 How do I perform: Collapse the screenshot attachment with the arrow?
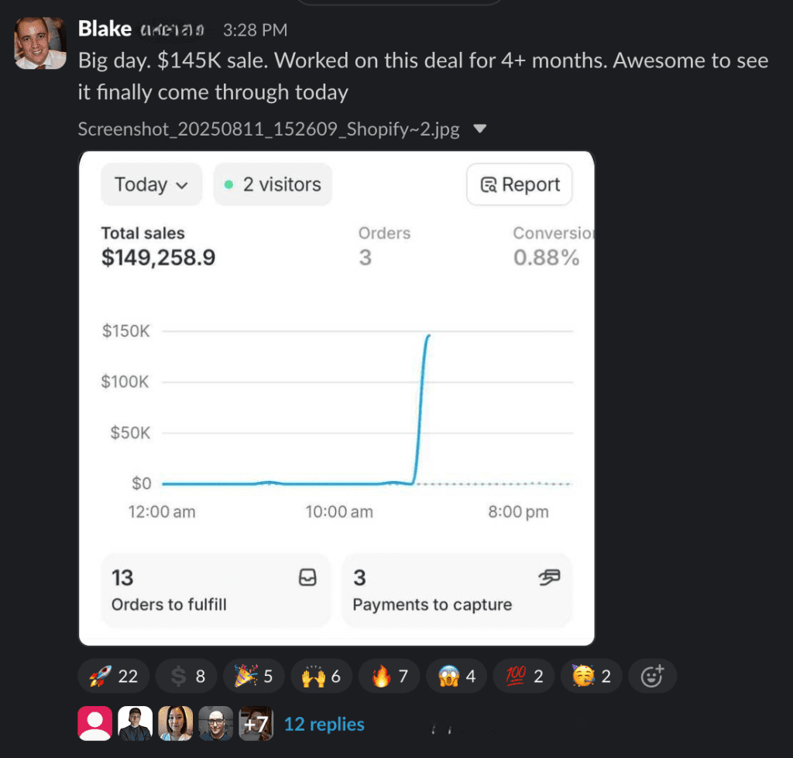(479, 129)
